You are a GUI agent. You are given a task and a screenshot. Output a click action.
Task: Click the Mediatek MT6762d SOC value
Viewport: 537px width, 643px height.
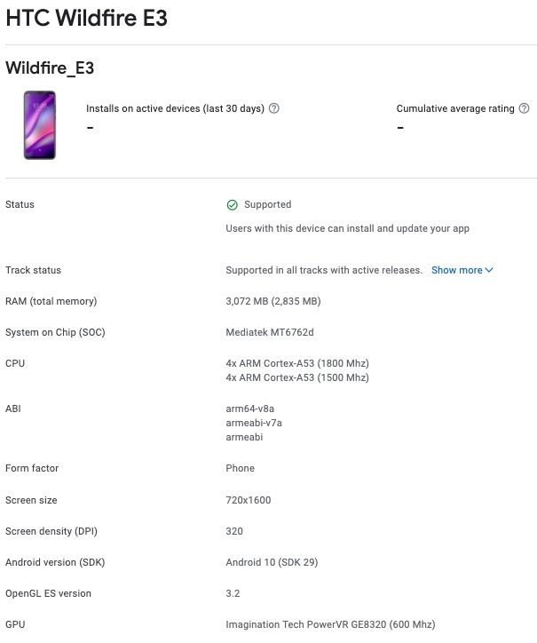point(270,332)
